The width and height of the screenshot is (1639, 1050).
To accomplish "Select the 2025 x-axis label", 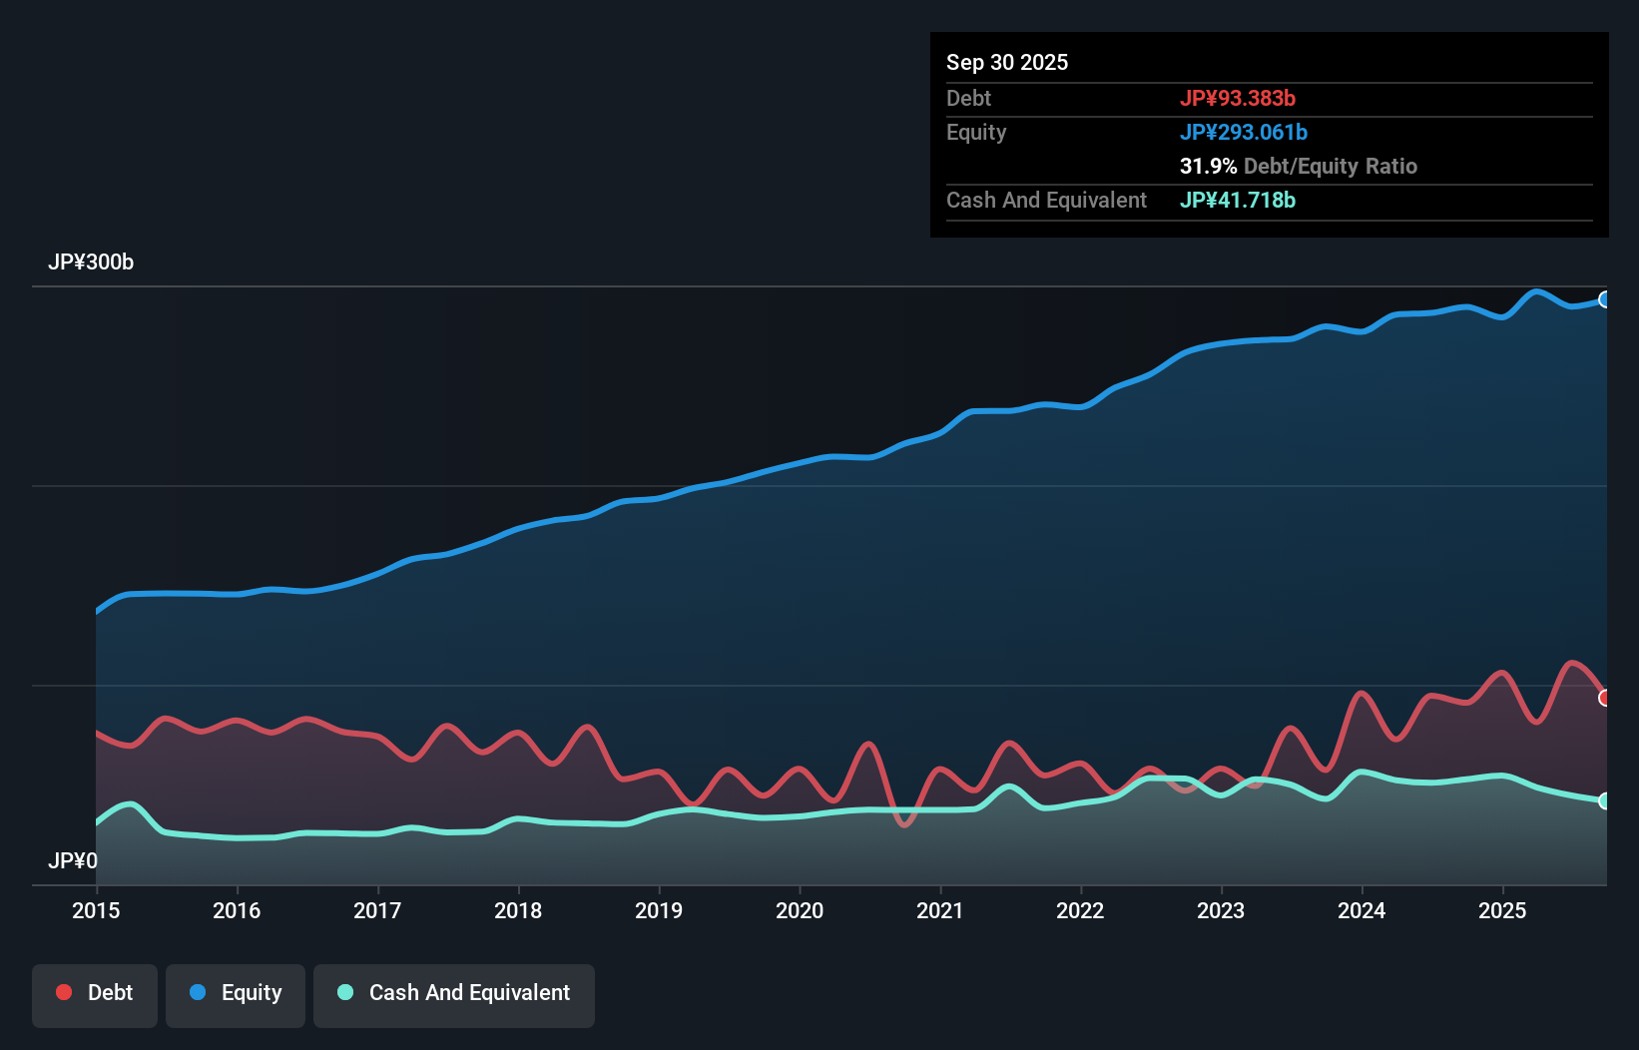I will [x=1502, y=910].
